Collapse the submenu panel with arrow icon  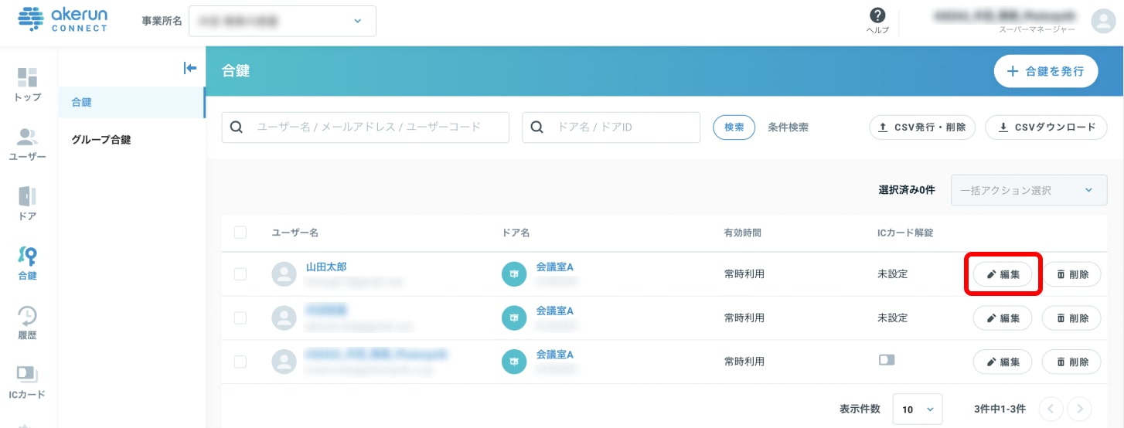pyautogui.click(x=190, y=68)
